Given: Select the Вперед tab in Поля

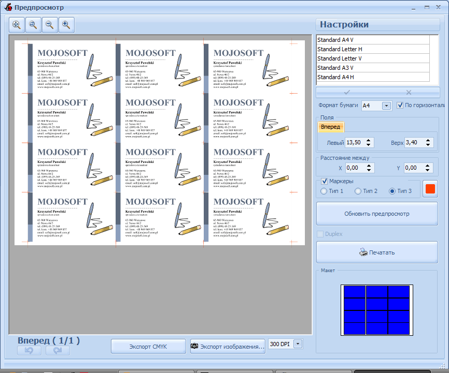Looking at the screenshot, I should click(331, 127).
